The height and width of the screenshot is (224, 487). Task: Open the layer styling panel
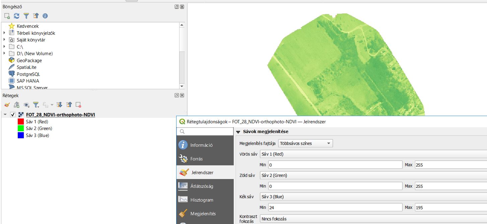(x=7, y=105)
